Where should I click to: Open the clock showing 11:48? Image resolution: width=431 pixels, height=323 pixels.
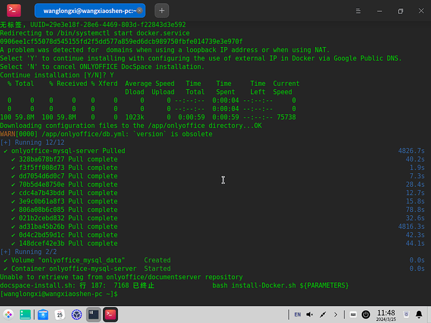coord(386,315)
